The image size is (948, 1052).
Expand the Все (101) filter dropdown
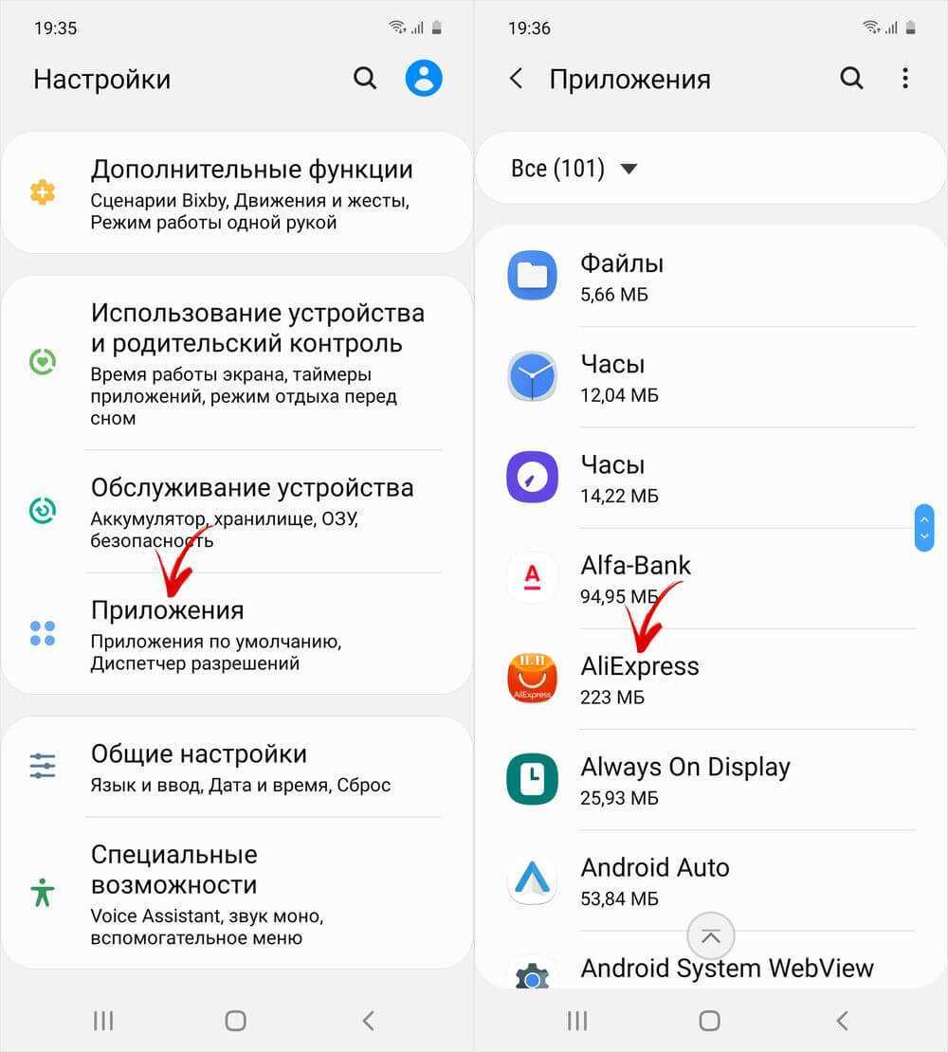click(x=574, y=169)
